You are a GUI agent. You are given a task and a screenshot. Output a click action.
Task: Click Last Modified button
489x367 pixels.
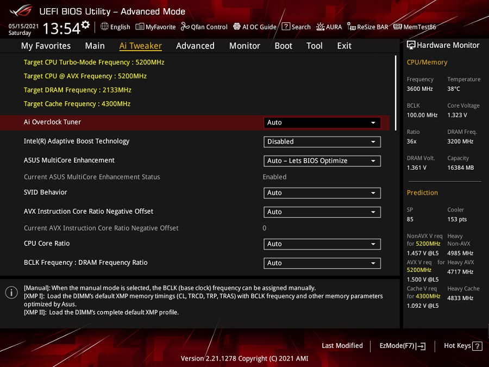pyautogui.click(x=342, y=346)
